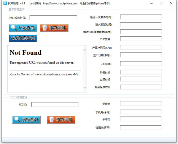The height and width of the screenshot is (144, 178).
Task: Click the 剩余保修时间 field
Action: point(141,87)
